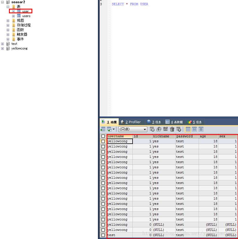
Task: Select the 1 结果 tab
Action: click(x=109, y=122)
